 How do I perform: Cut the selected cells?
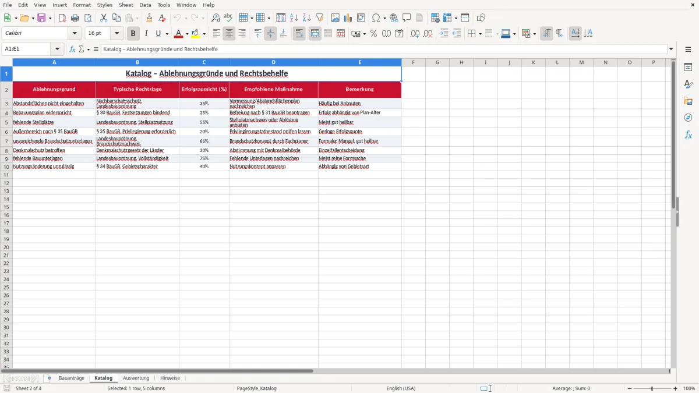[104, 18]
